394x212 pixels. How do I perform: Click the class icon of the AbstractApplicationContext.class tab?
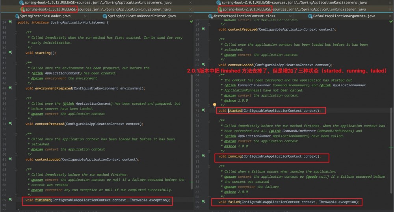210,16
